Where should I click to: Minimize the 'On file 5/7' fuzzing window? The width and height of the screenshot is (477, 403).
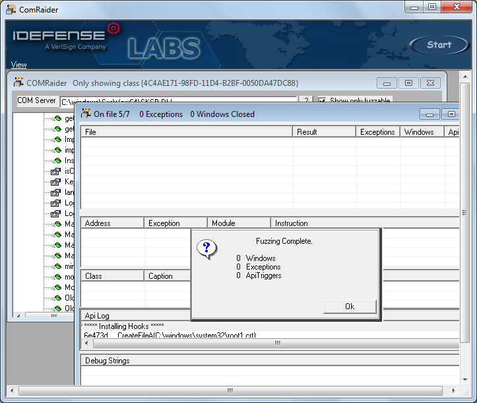tap(429, 114)
